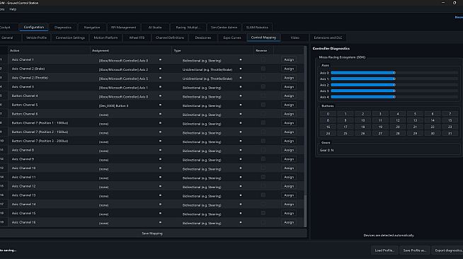Image resolution: width=463 pixels, height=259 pixels.
Task: Minimize the Ground Control Station window
Action: pyautogui.click(x=443, y=3)
